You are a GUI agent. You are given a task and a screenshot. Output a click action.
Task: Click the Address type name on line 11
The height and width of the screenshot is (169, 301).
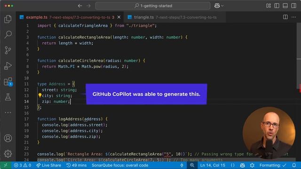click(57, 84)
